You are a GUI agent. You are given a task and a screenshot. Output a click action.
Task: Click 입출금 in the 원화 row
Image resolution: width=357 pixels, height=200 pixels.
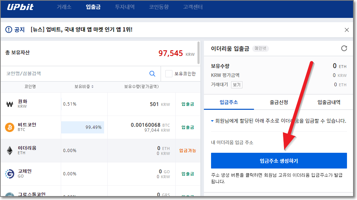tap(188, 104)
